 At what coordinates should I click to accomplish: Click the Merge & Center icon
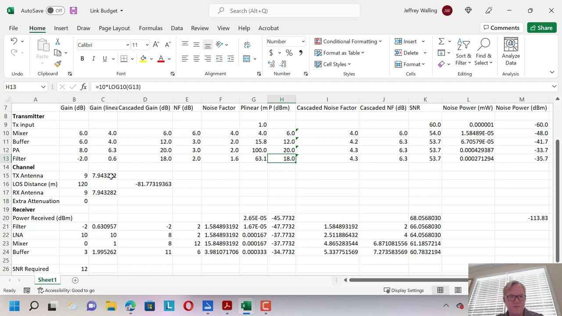[247, 58]
